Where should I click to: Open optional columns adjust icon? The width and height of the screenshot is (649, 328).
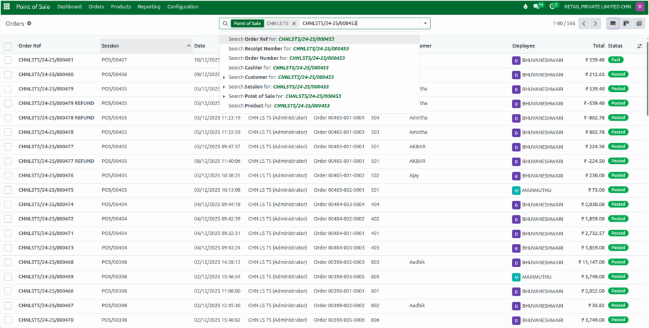coord(639,46)
